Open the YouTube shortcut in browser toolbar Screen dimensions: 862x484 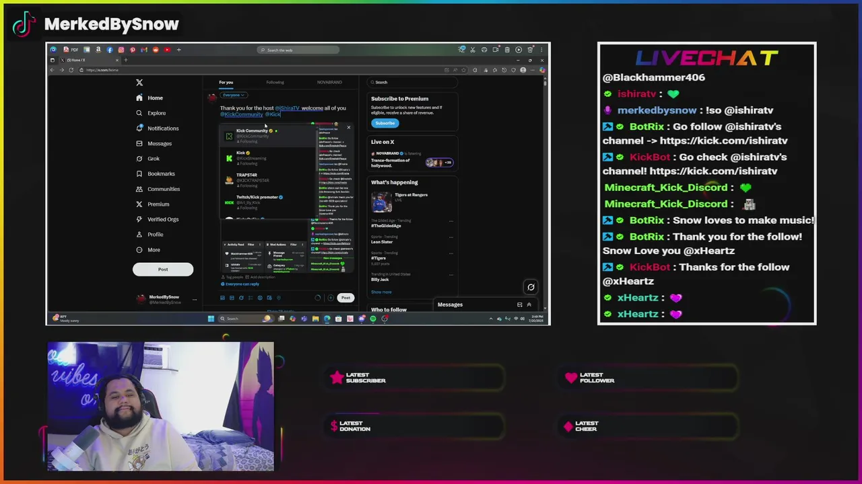pos(167,50)
